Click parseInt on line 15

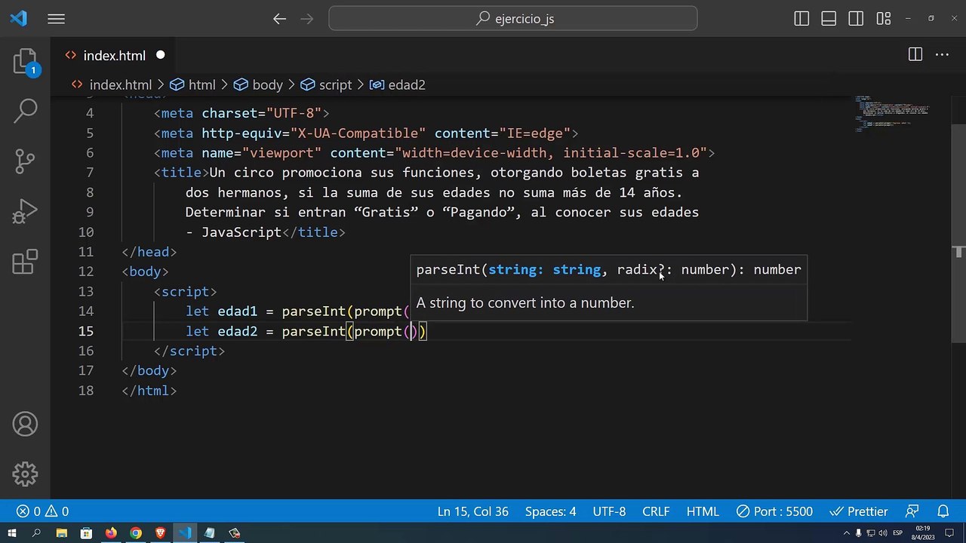313,331
